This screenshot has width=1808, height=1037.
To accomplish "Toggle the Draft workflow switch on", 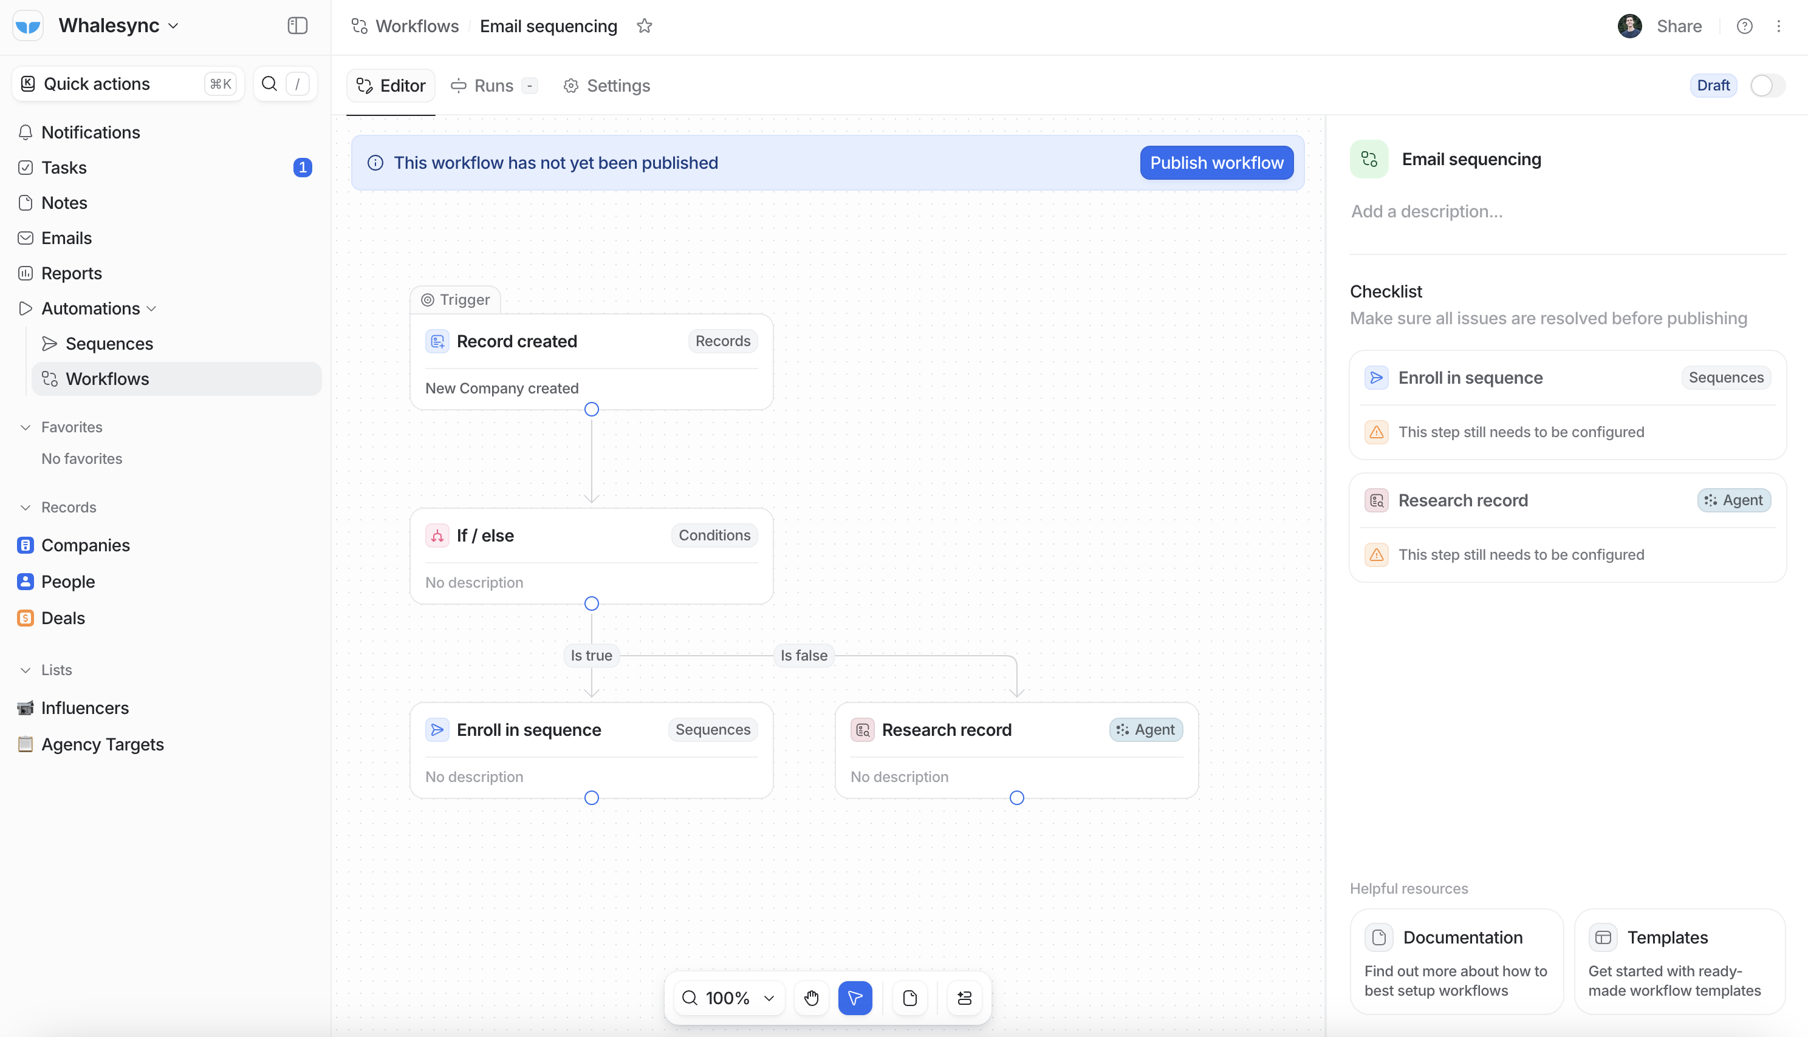I will [1767, 86].
